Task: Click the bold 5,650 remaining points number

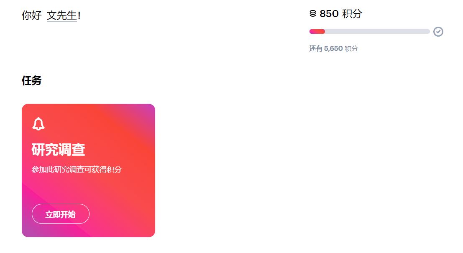Action: coord(333,49)
